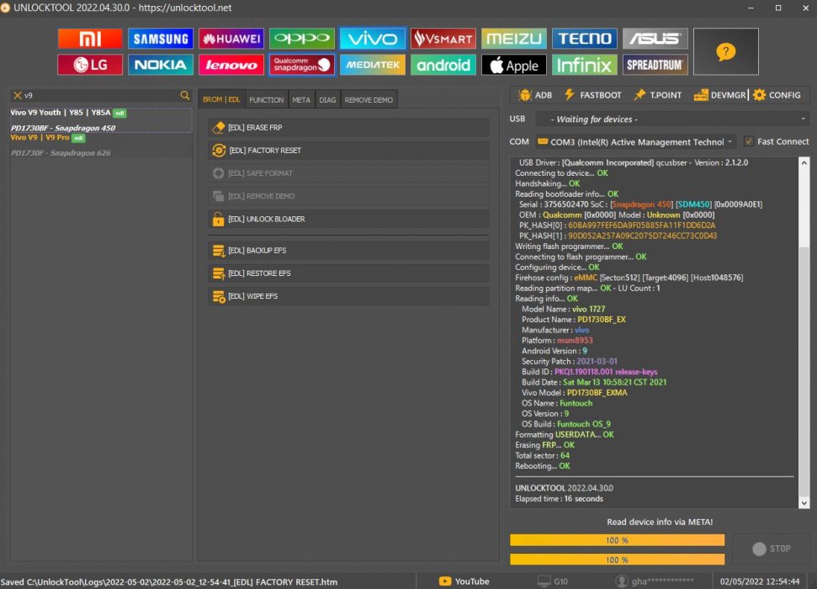
Task: Run [EDL] WIPE EFS
Action: point(348,296)
